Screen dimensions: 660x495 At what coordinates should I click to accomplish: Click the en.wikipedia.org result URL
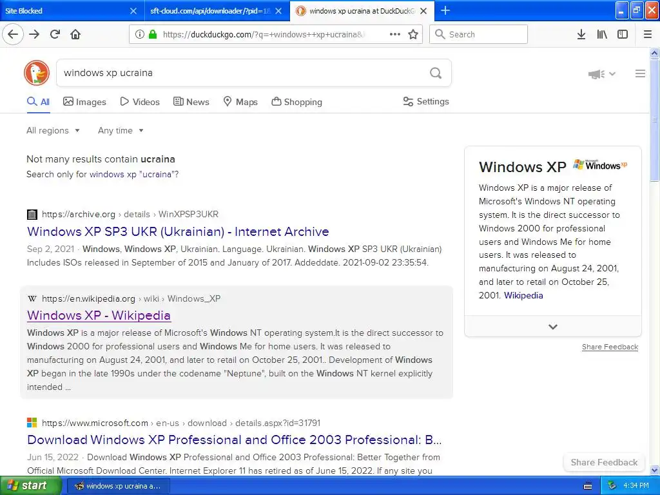coord(131,298)
